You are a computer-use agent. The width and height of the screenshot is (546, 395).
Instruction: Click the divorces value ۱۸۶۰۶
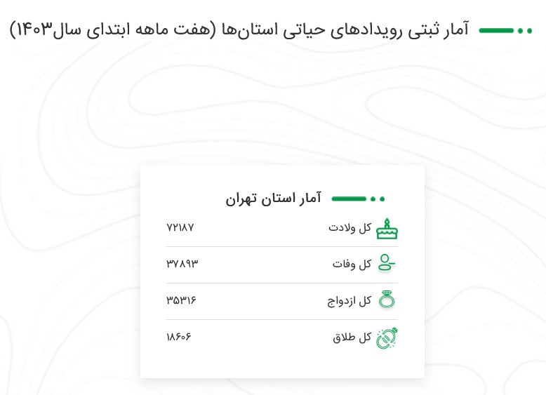pyautogui.click(x=179, y=337)
